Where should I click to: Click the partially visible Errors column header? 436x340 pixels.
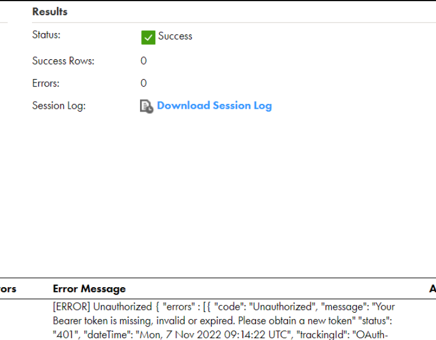coord(8,289)
